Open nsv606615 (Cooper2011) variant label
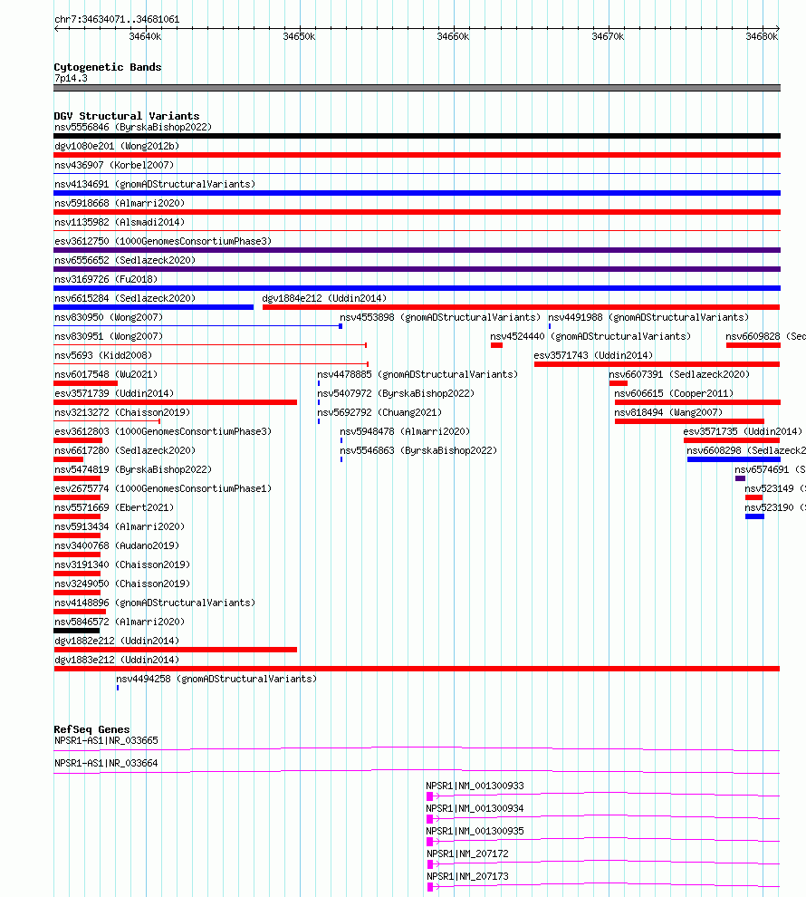The height and width of the screenshot is (897, 806). (x=674, y=393)
